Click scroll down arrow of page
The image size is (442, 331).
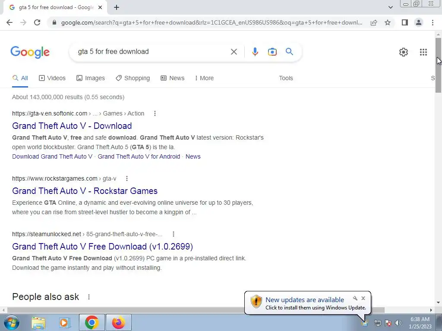coord(438,303)
